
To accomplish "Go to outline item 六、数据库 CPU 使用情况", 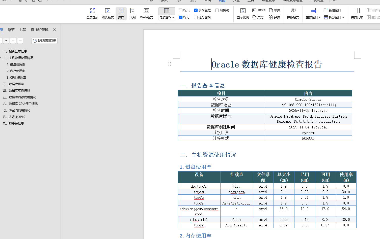I will [20, 104].
